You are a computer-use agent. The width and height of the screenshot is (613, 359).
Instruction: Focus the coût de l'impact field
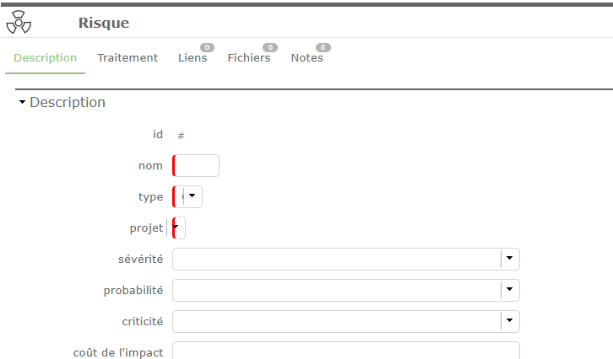(345, 351)
